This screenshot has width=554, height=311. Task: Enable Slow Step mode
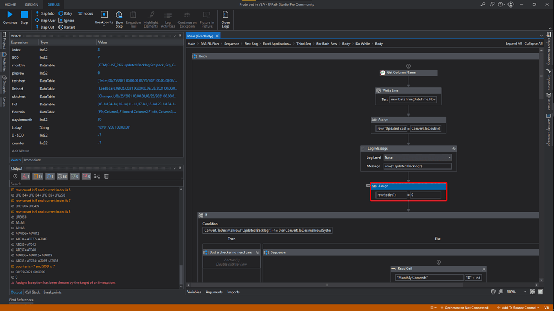click(x=119, y=19)
